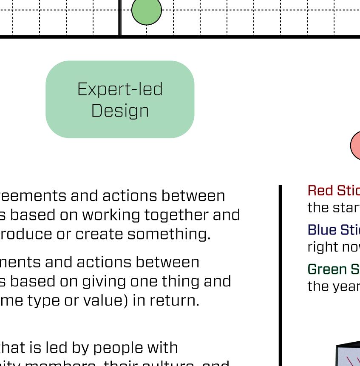Select thick vertical grid line beside green circle
Viewport: 360px width, 366px height.
(120, 17)
